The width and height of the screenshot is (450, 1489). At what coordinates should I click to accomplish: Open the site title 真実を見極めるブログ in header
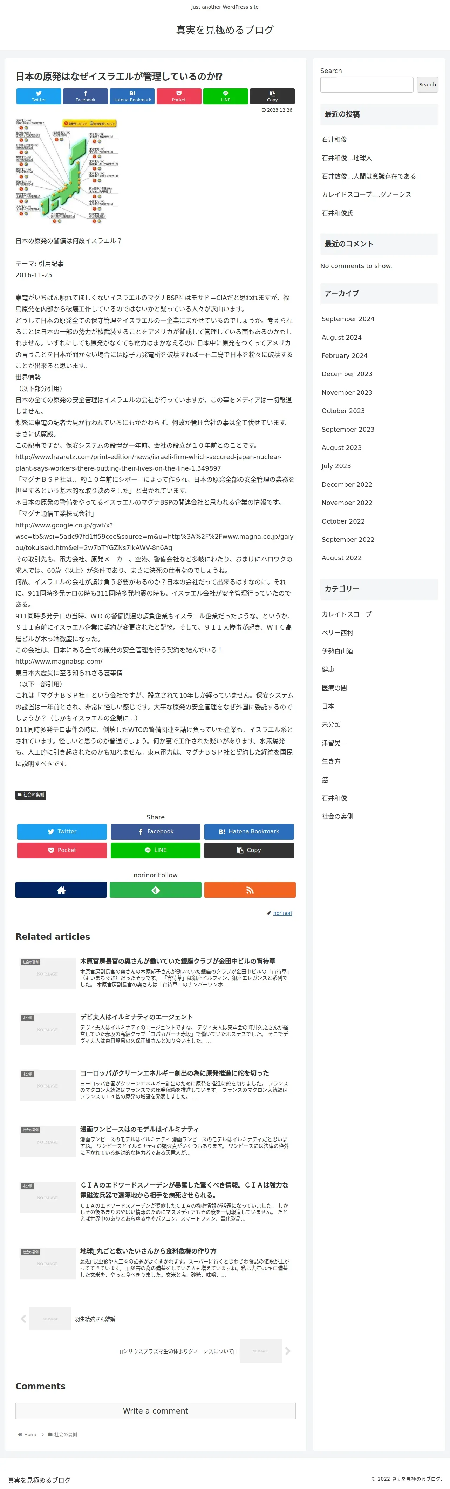(x=225, y=29)
